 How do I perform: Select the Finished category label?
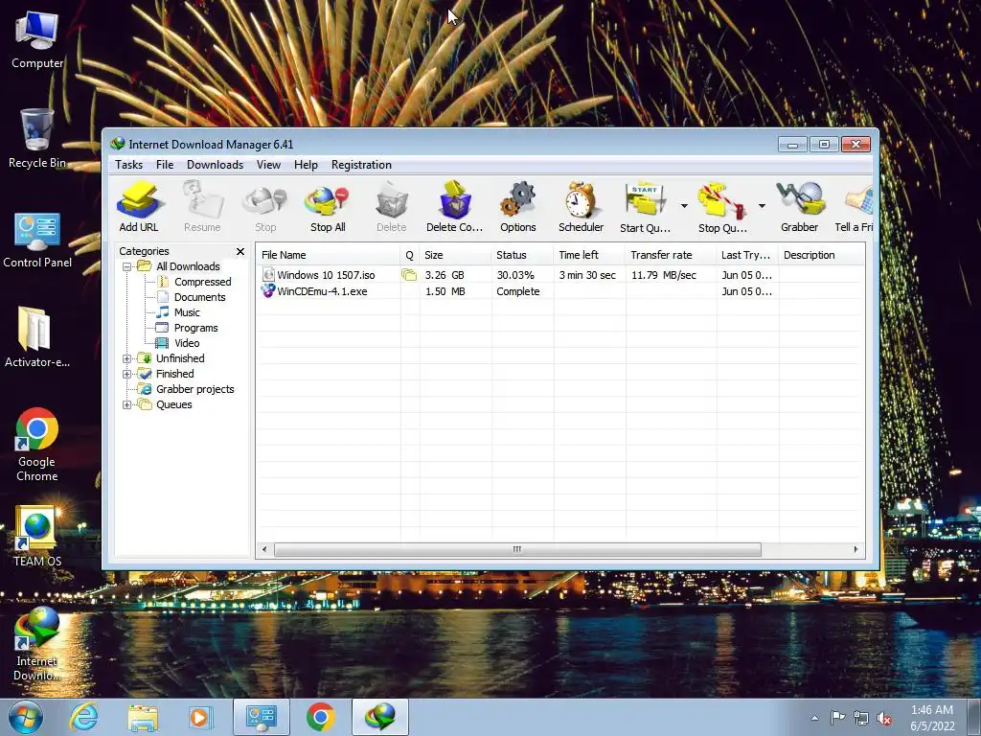[x=174, y=374]
